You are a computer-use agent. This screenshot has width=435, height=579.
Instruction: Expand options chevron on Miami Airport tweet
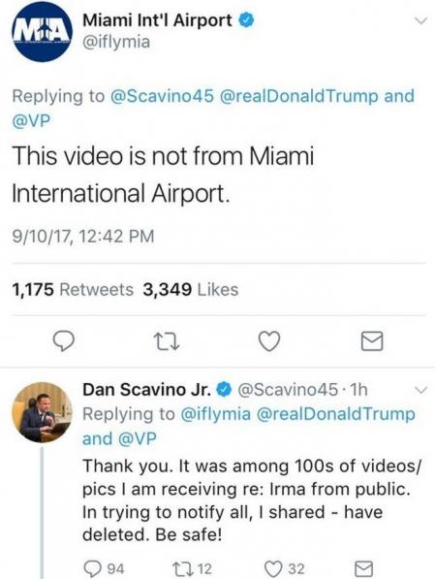tap(420, 20)
